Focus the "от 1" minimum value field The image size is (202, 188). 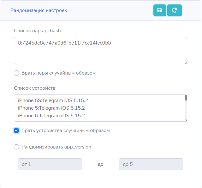pos(50,164)
